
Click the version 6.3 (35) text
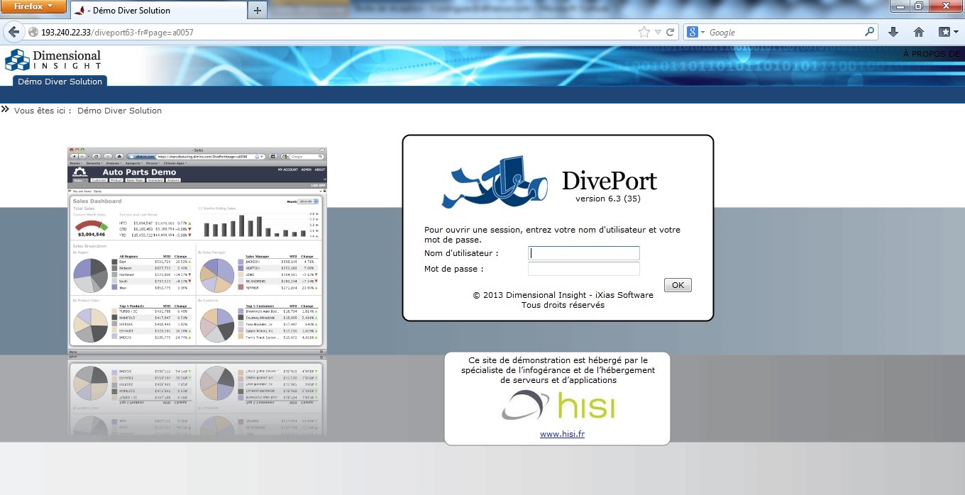[x=608, y=199]
